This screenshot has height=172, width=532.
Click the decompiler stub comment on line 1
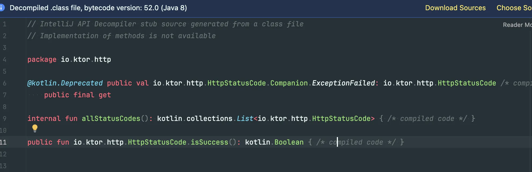pyautogui.click(x=165, y=24)
